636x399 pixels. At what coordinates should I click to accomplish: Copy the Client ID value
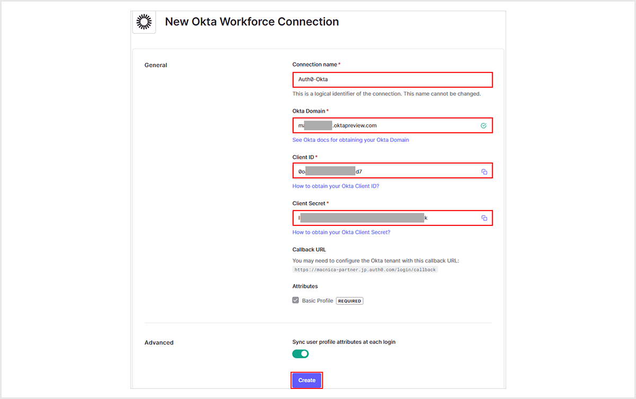[x=484, y=172]
